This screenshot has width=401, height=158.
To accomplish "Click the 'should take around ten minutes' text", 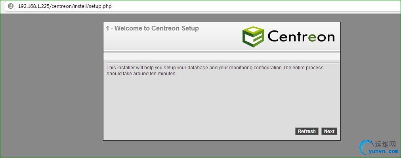I will (x=141, y=74).
